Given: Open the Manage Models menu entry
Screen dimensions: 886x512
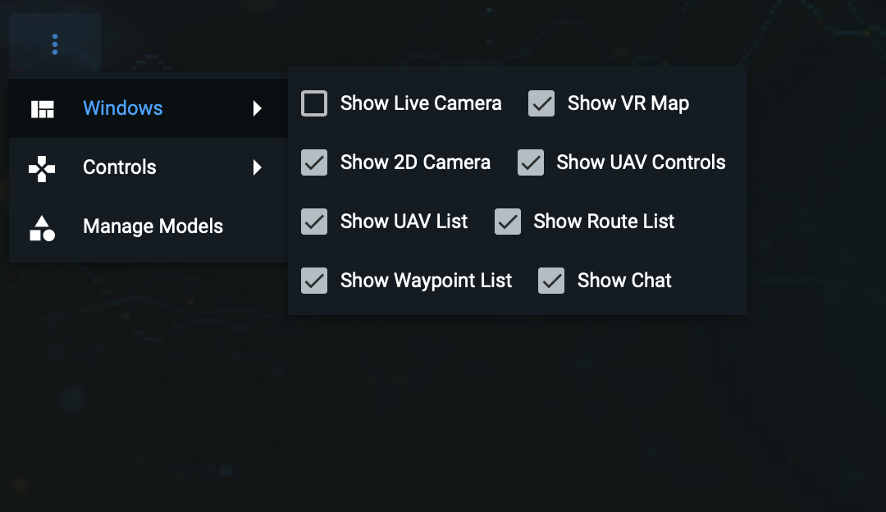Looking at the screenshot, I should (x=153, y=226).
